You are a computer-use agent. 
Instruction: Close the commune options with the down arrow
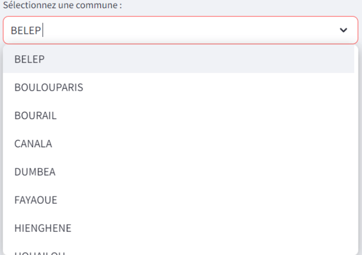[x=343, y=30]
